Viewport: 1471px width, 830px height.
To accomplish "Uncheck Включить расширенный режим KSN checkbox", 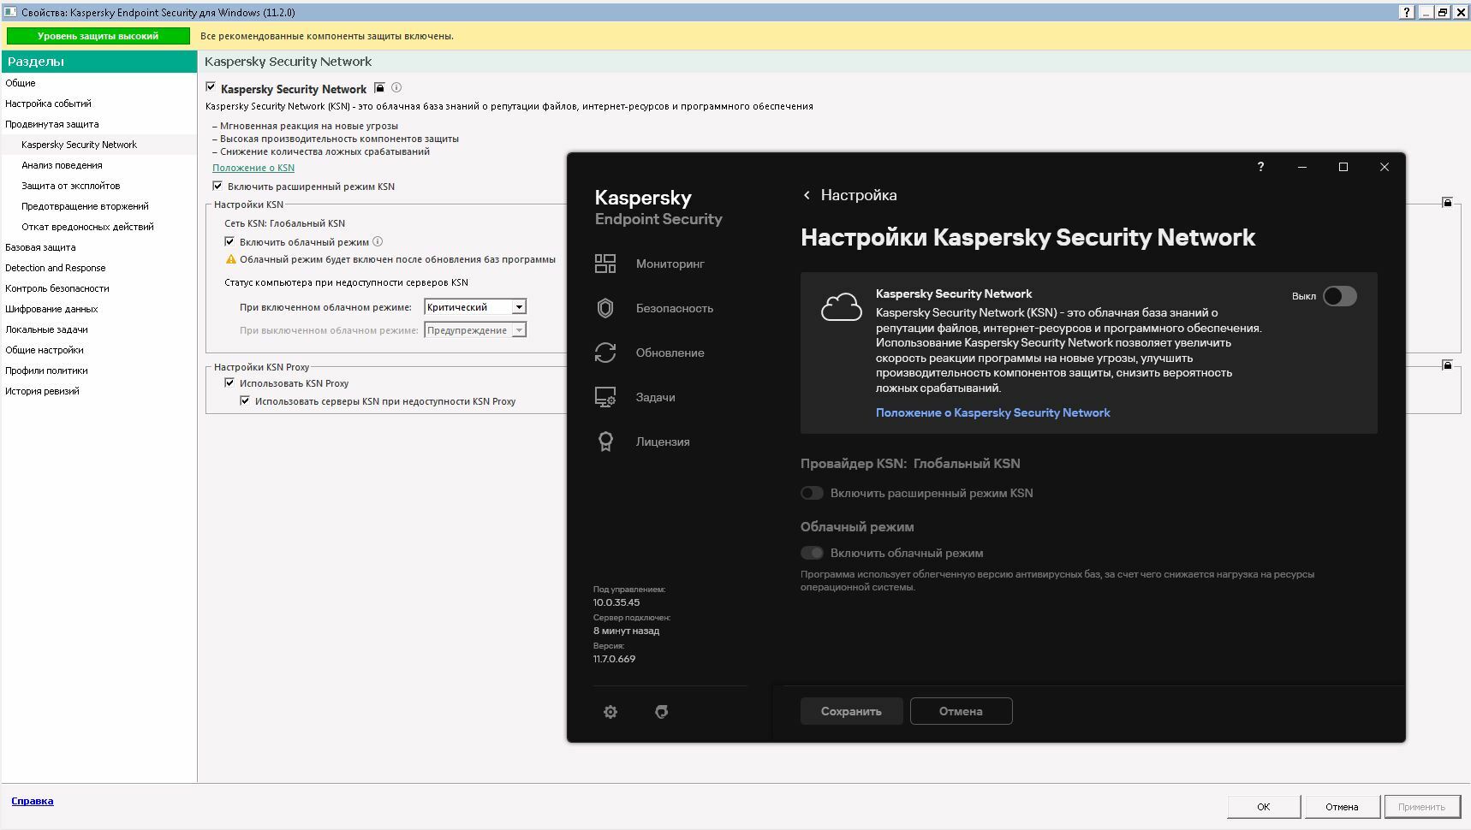I will pyautogui.click(x=217, y=186).
